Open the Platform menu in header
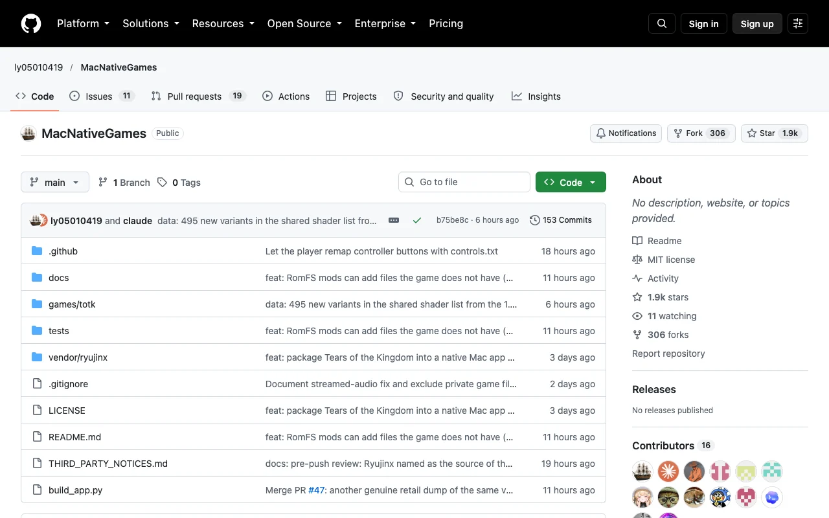 [x=83, y=23]
